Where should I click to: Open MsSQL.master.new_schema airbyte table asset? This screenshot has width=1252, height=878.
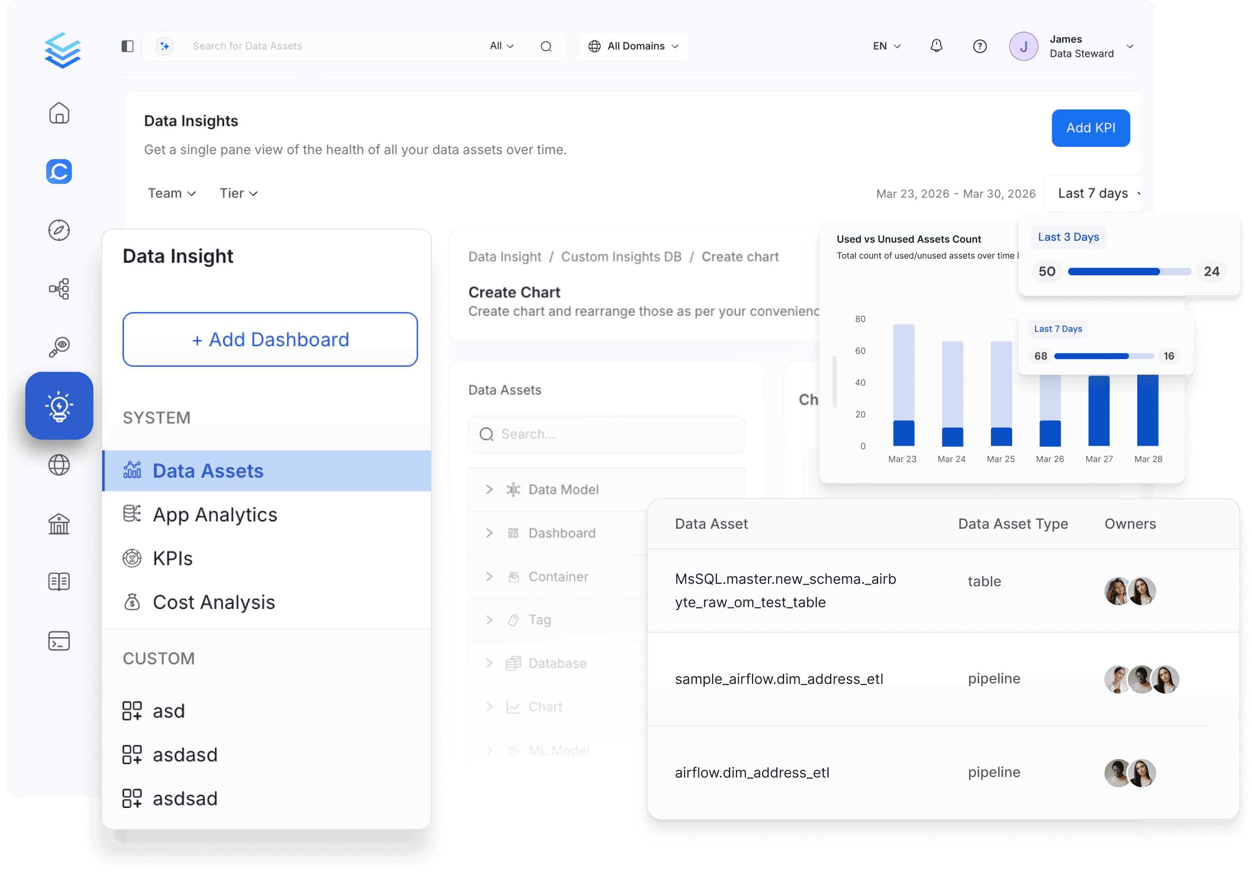785,591
